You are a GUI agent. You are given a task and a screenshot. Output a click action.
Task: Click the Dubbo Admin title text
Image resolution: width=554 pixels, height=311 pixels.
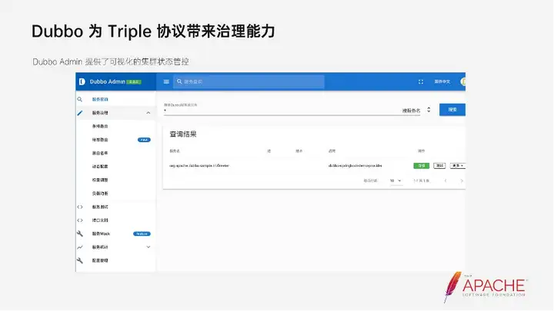(x=108, y=81)
